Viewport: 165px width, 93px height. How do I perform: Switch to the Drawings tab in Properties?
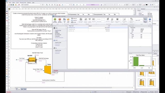click(x=143, y=9)
